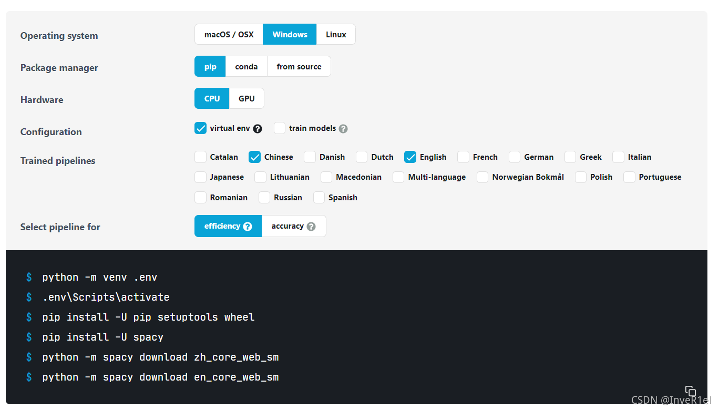This screenshot has height=410, width=719.
Task: Select the from source option
Action: (299, 67)
